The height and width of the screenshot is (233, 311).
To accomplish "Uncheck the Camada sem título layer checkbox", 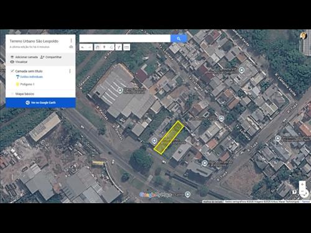I will pyautogui.click(x=12, y=71).
